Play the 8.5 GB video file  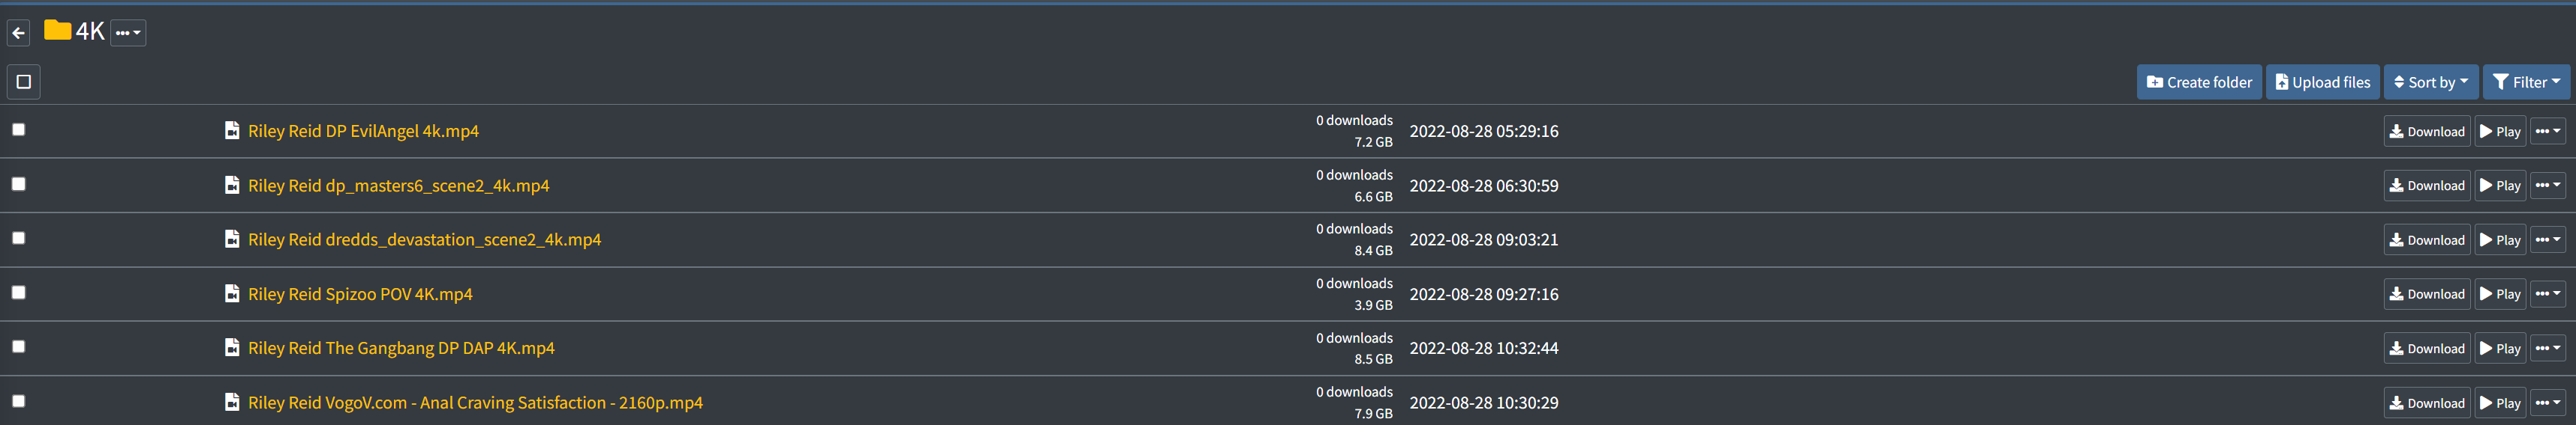click(2500, 348)
